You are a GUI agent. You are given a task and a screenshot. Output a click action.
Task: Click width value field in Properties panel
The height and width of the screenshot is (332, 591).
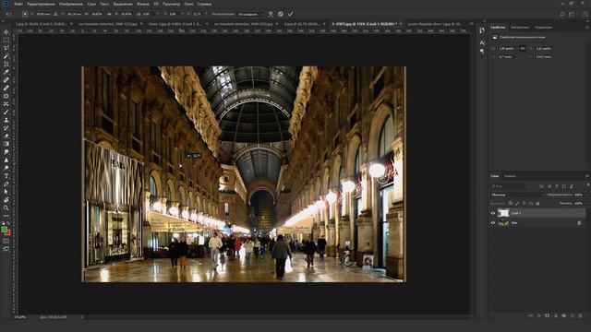[506, 48]
